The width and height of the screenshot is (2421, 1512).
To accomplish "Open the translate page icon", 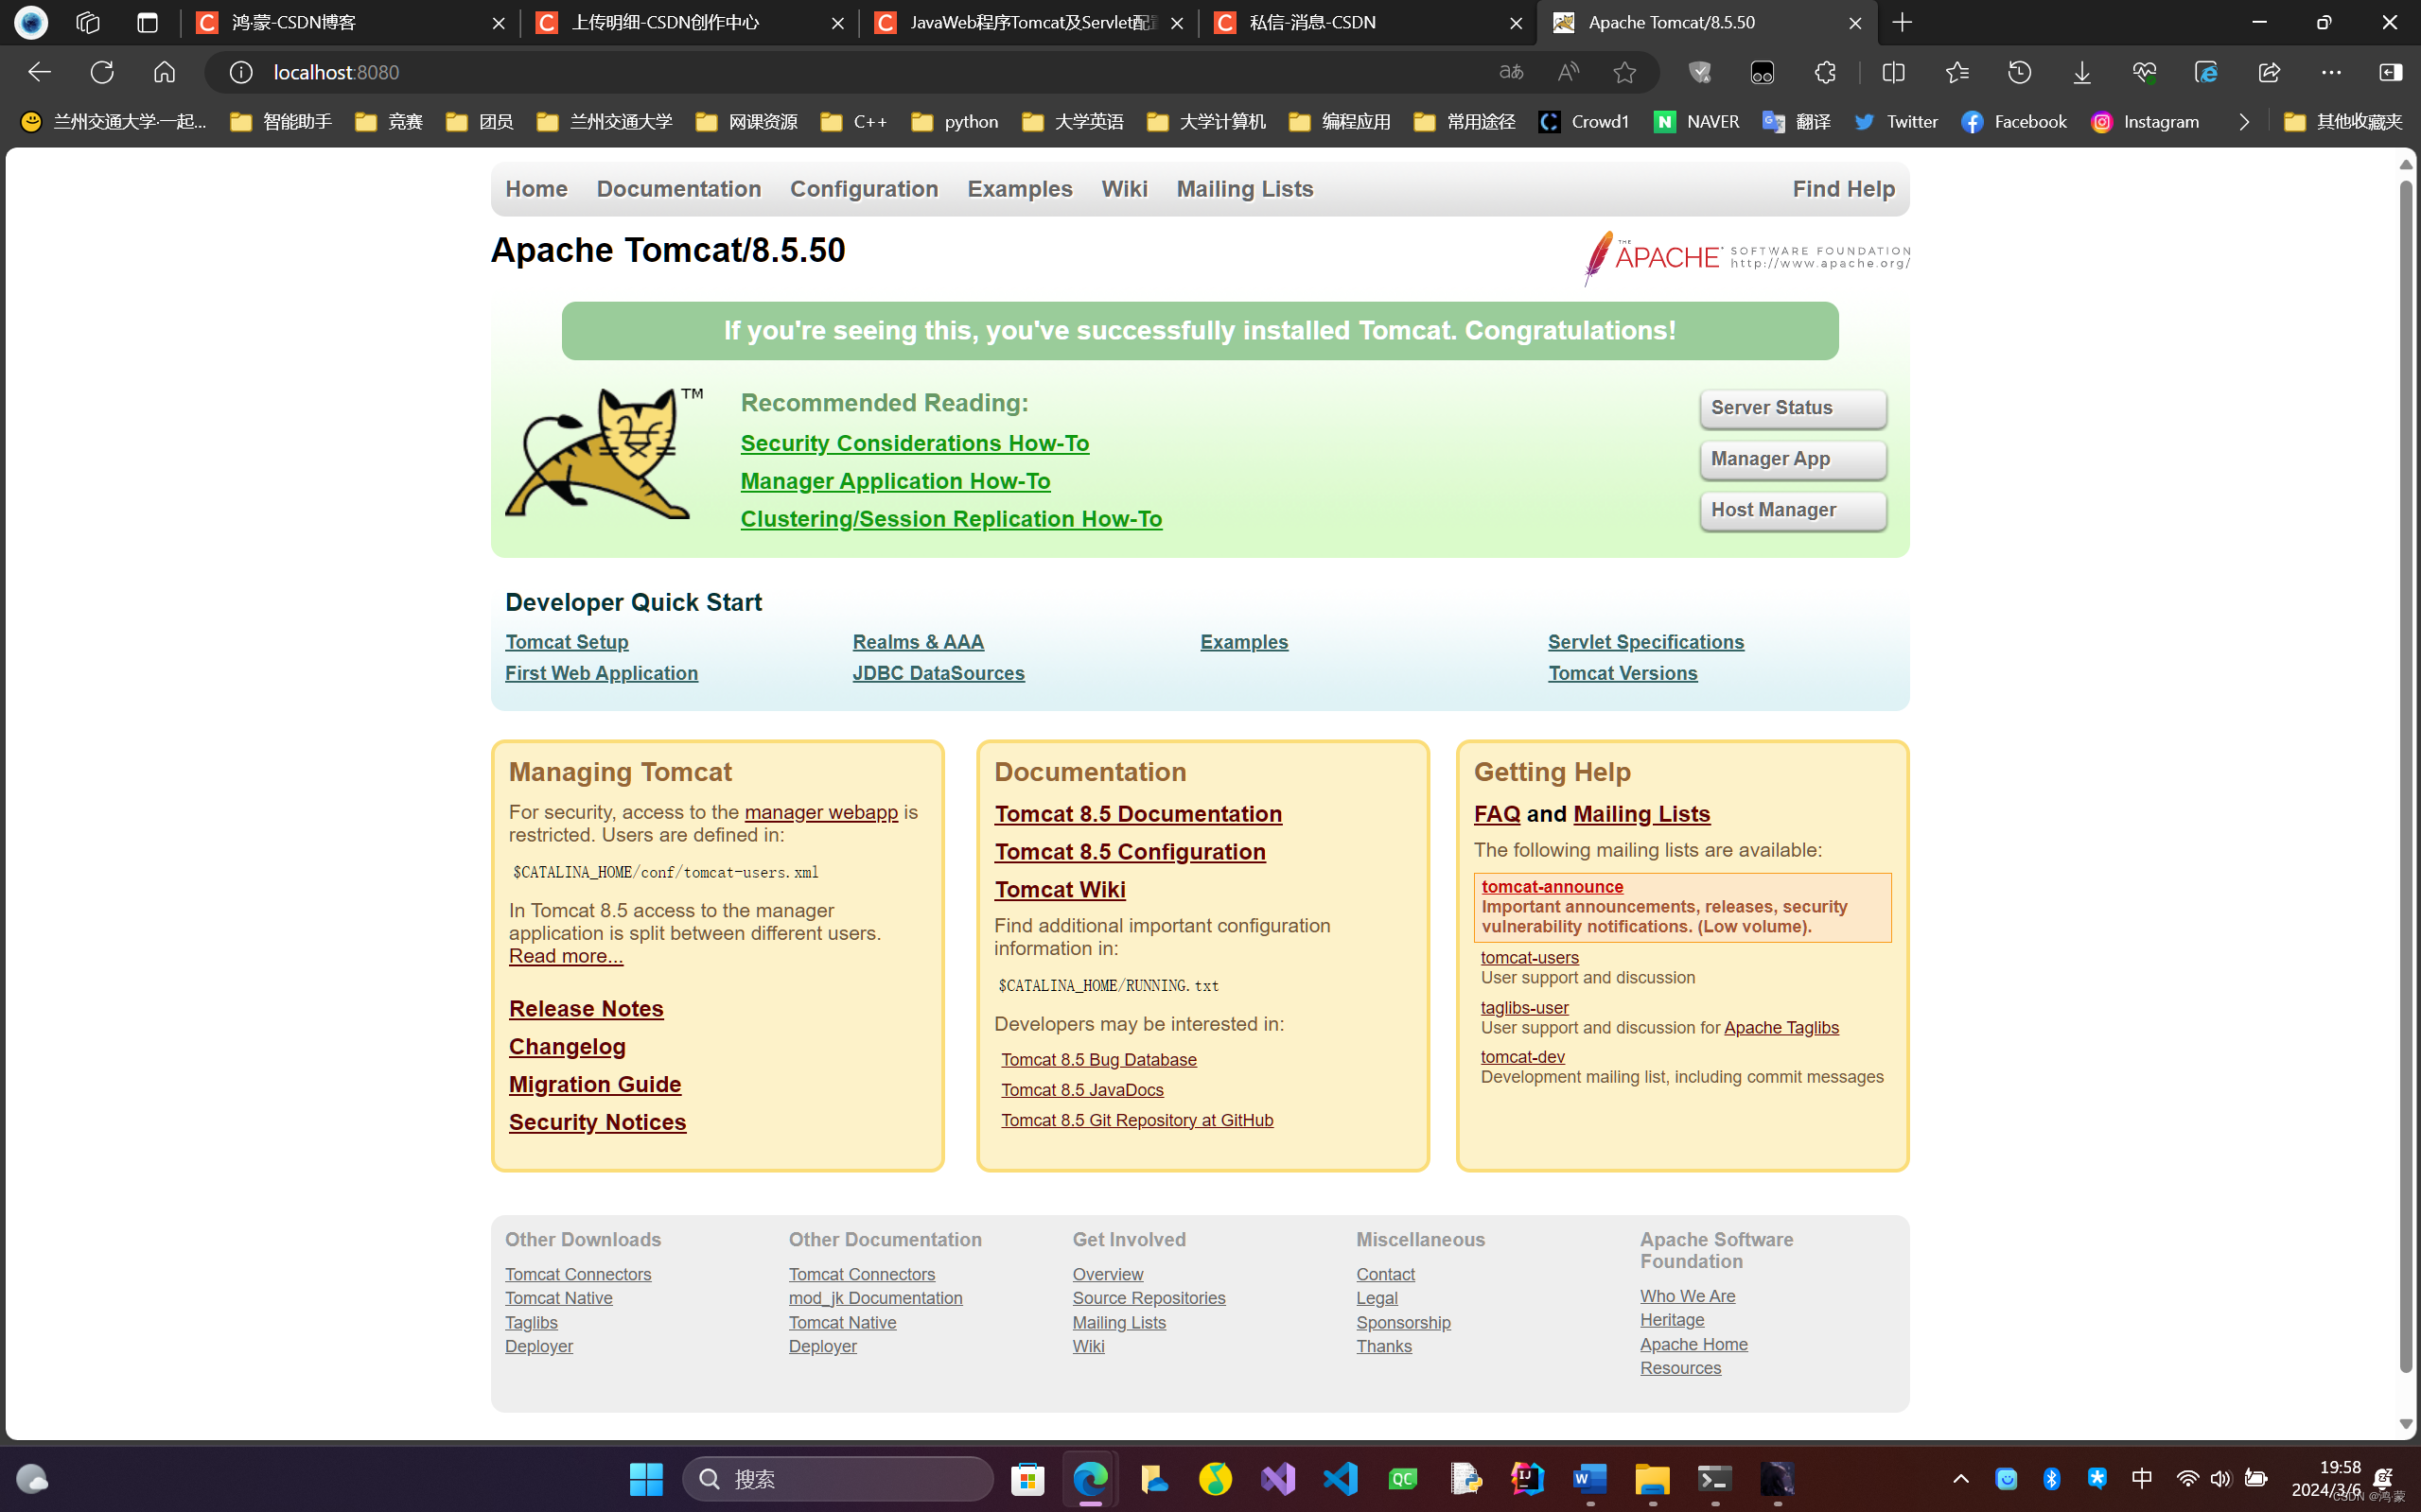I will tap(1511, 72).
